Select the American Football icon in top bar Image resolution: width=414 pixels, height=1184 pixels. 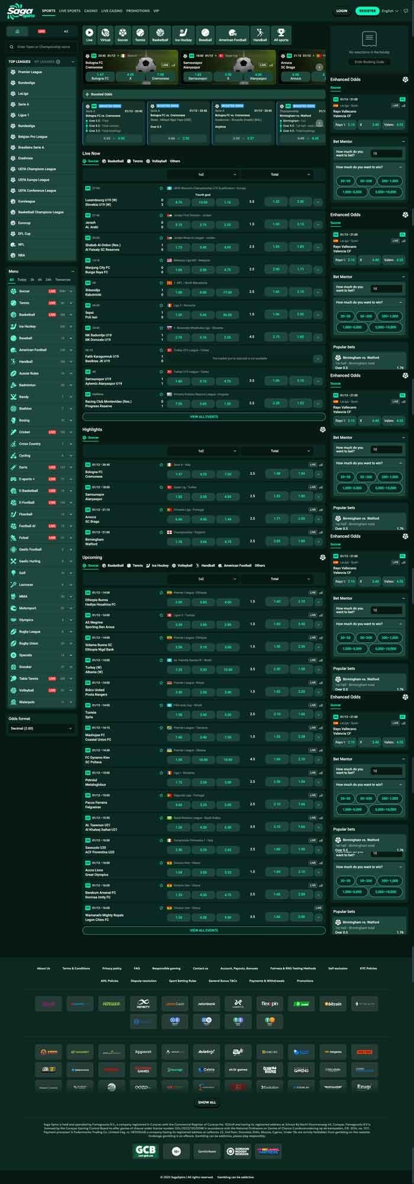pyautogui.click(x=232, y=34)
